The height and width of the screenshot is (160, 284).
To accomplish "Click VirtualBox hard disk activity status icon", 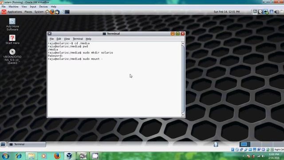I will click(x=233, y=149).
